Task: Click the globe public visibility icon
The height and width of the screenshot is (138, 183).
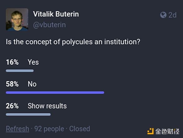Action: pos(163,15)
